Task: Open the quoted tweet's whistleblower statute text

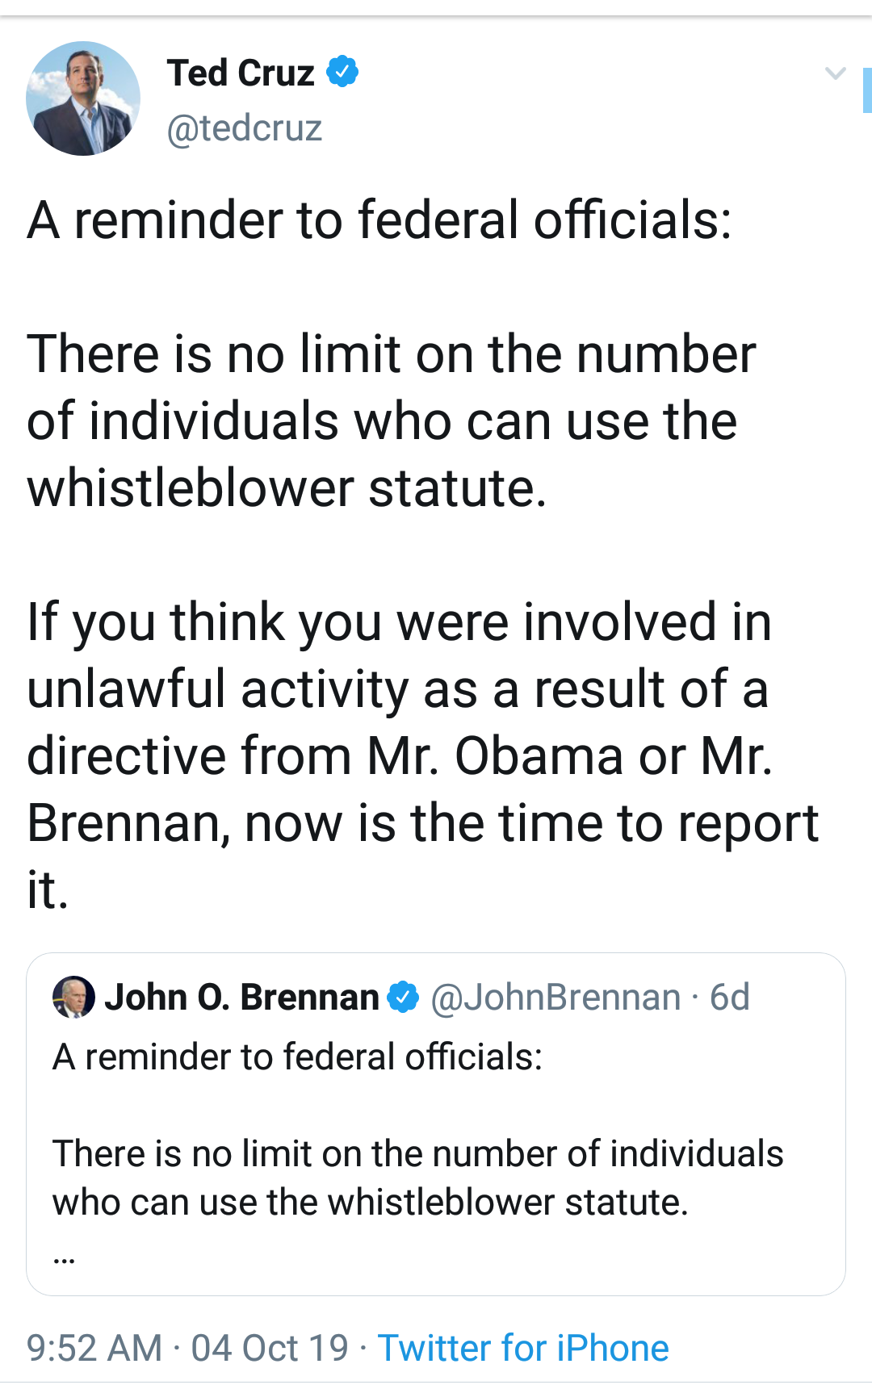Action: pyautogui.click(x=417, y=1178)
